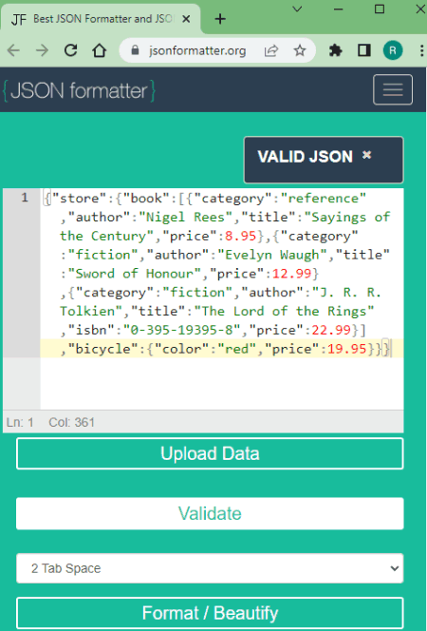Click the Validate button
Viewport: 427px width, 631px height.
(x=210, y=513)
